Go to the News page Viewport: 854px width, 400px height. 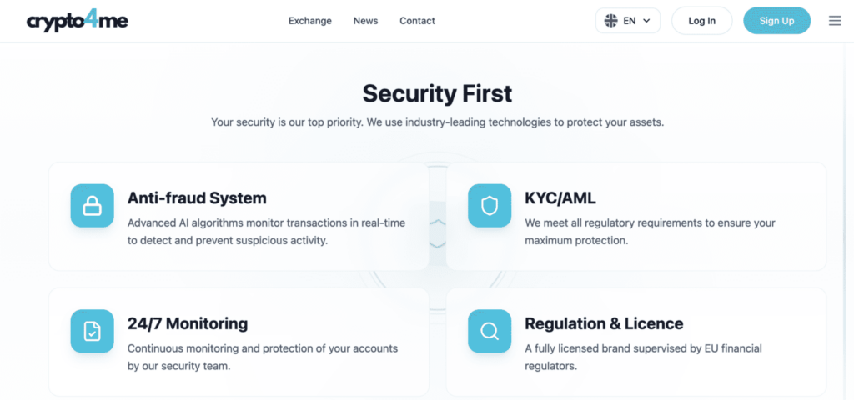[365, 21]
